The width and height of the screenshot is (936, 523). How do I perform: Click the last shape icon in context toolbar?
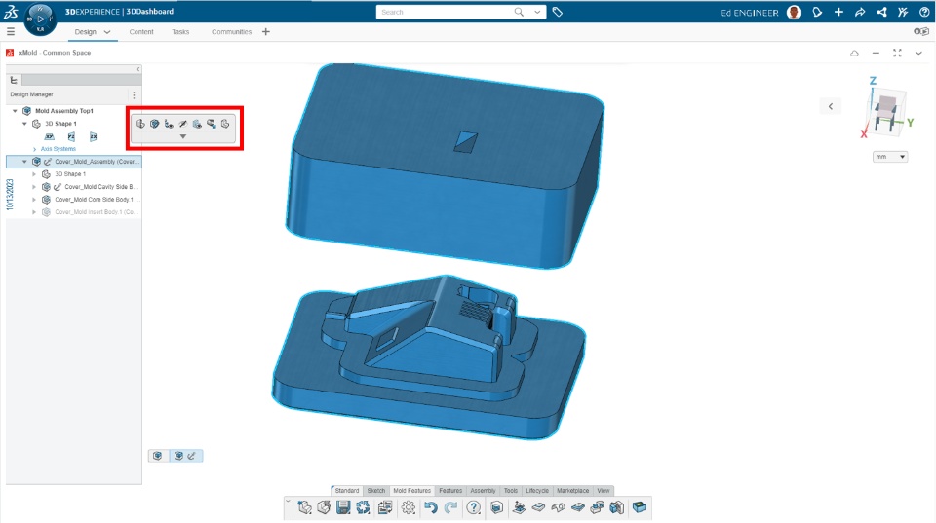(225, 124)
